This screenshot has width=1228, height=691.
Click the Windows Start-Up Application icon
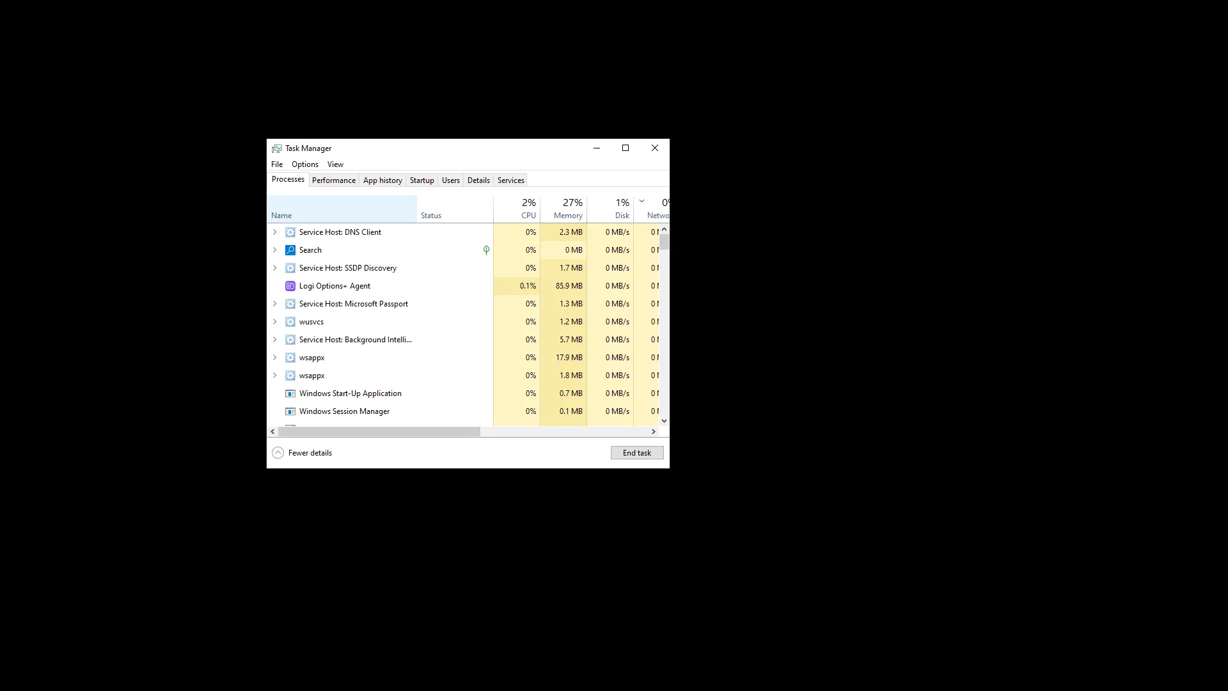pos(290,393)
